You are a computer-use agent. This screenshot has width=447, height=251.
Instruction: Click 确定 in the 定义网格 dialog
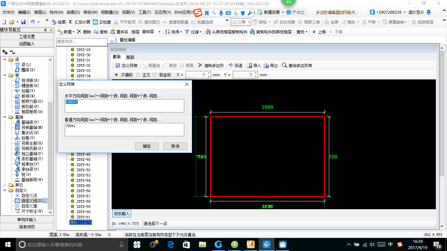[x=147, y=146]
